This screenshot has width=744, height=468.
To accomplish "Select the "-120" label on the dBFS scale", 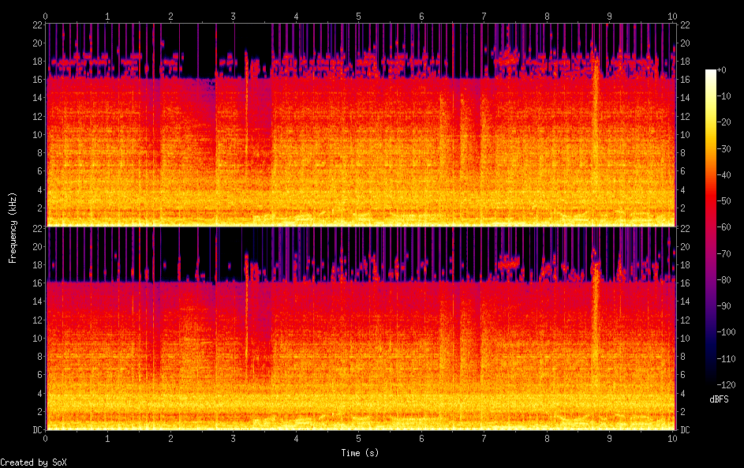I will (x=729, y=384).
